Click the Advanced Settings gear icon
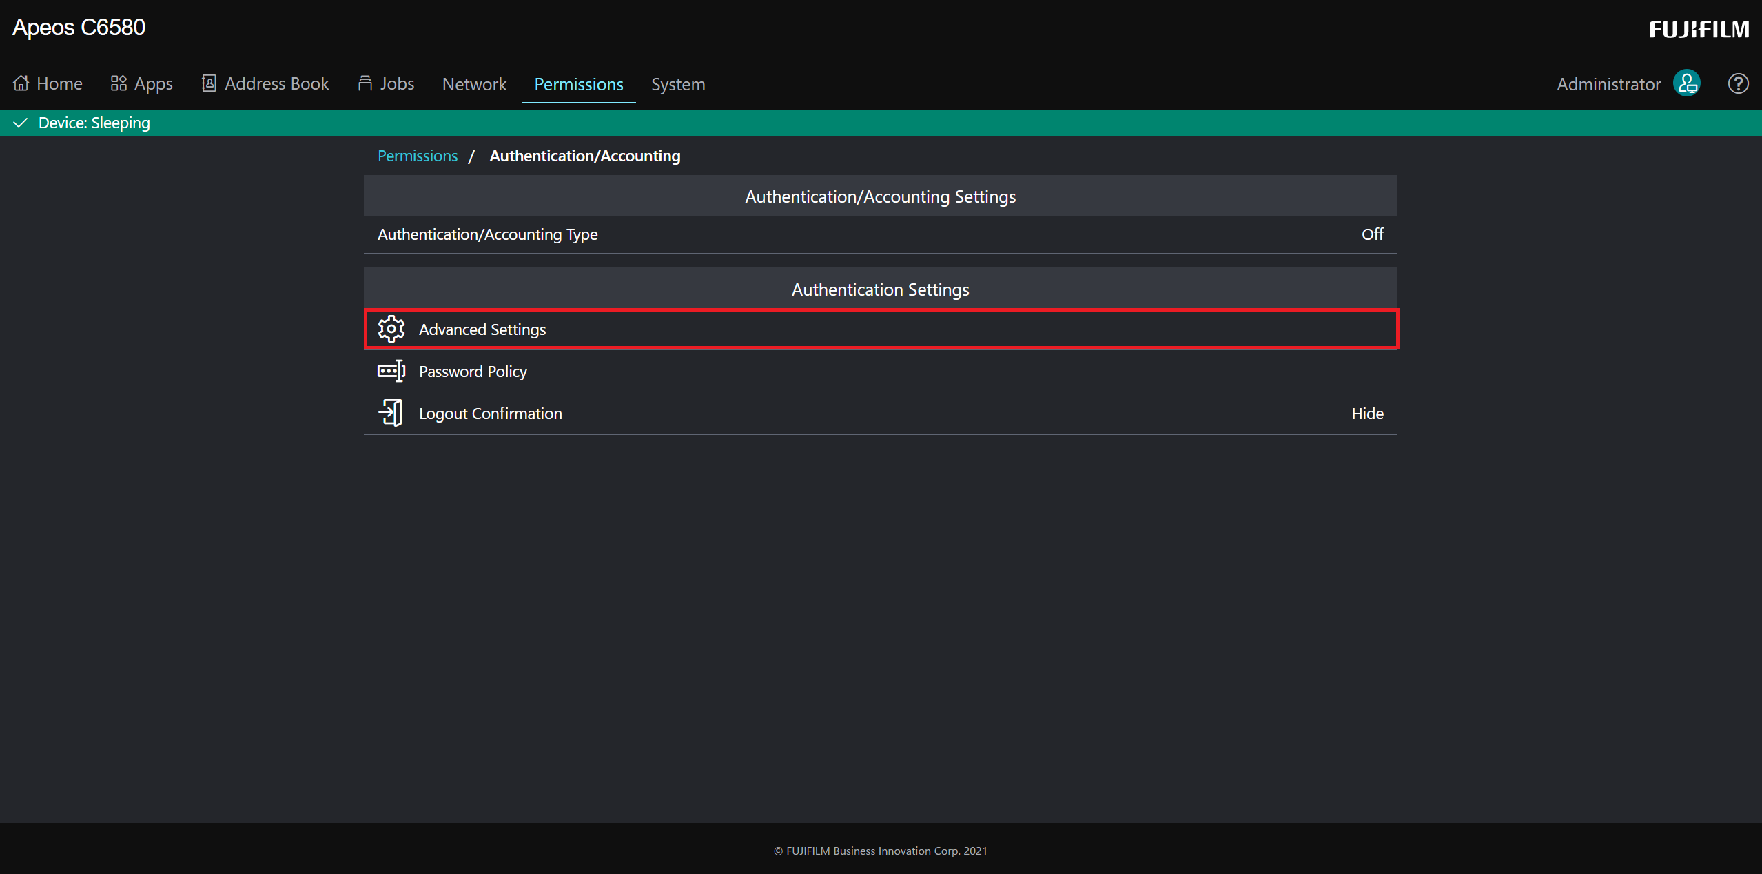Screen dimensions: 1762x874 coord(391,329)
